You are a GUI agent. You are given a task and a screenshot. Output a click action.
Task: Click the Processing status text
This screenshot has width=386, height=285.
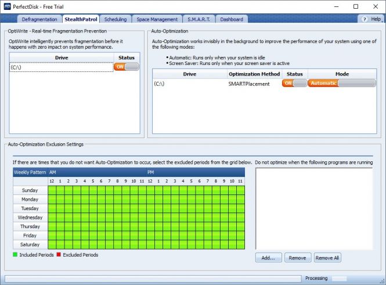pos(316,278)
